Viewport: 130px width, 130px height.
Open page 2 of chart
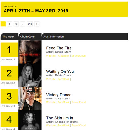point(9,24)
